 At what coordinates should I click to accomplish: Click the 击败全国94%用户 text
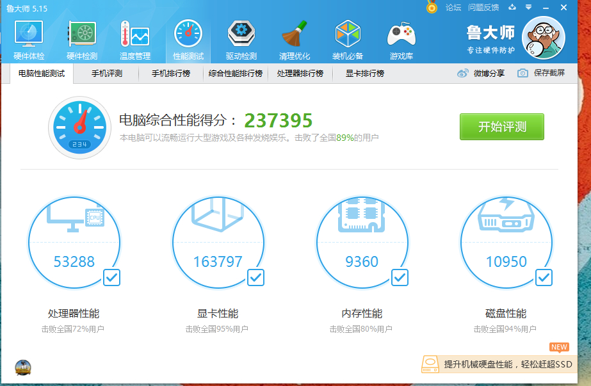pyautogui.click(x=505, y=329)
